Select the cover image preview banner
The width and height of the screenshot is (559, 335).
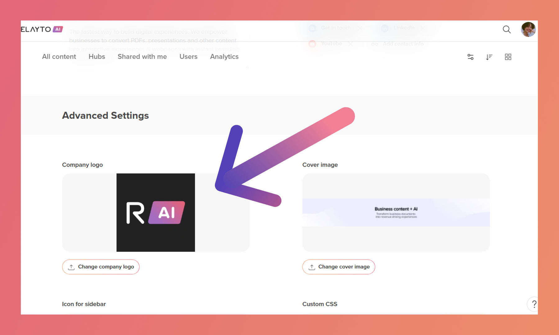(396, 212)
